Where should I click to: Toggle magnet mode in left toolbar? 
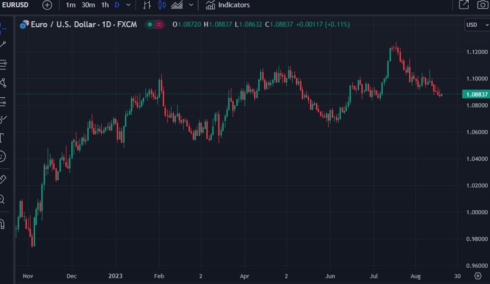[x=2, y=224]
